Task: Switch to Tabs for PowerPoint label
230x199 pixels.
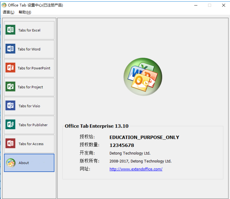Action: tap(34, 68)
